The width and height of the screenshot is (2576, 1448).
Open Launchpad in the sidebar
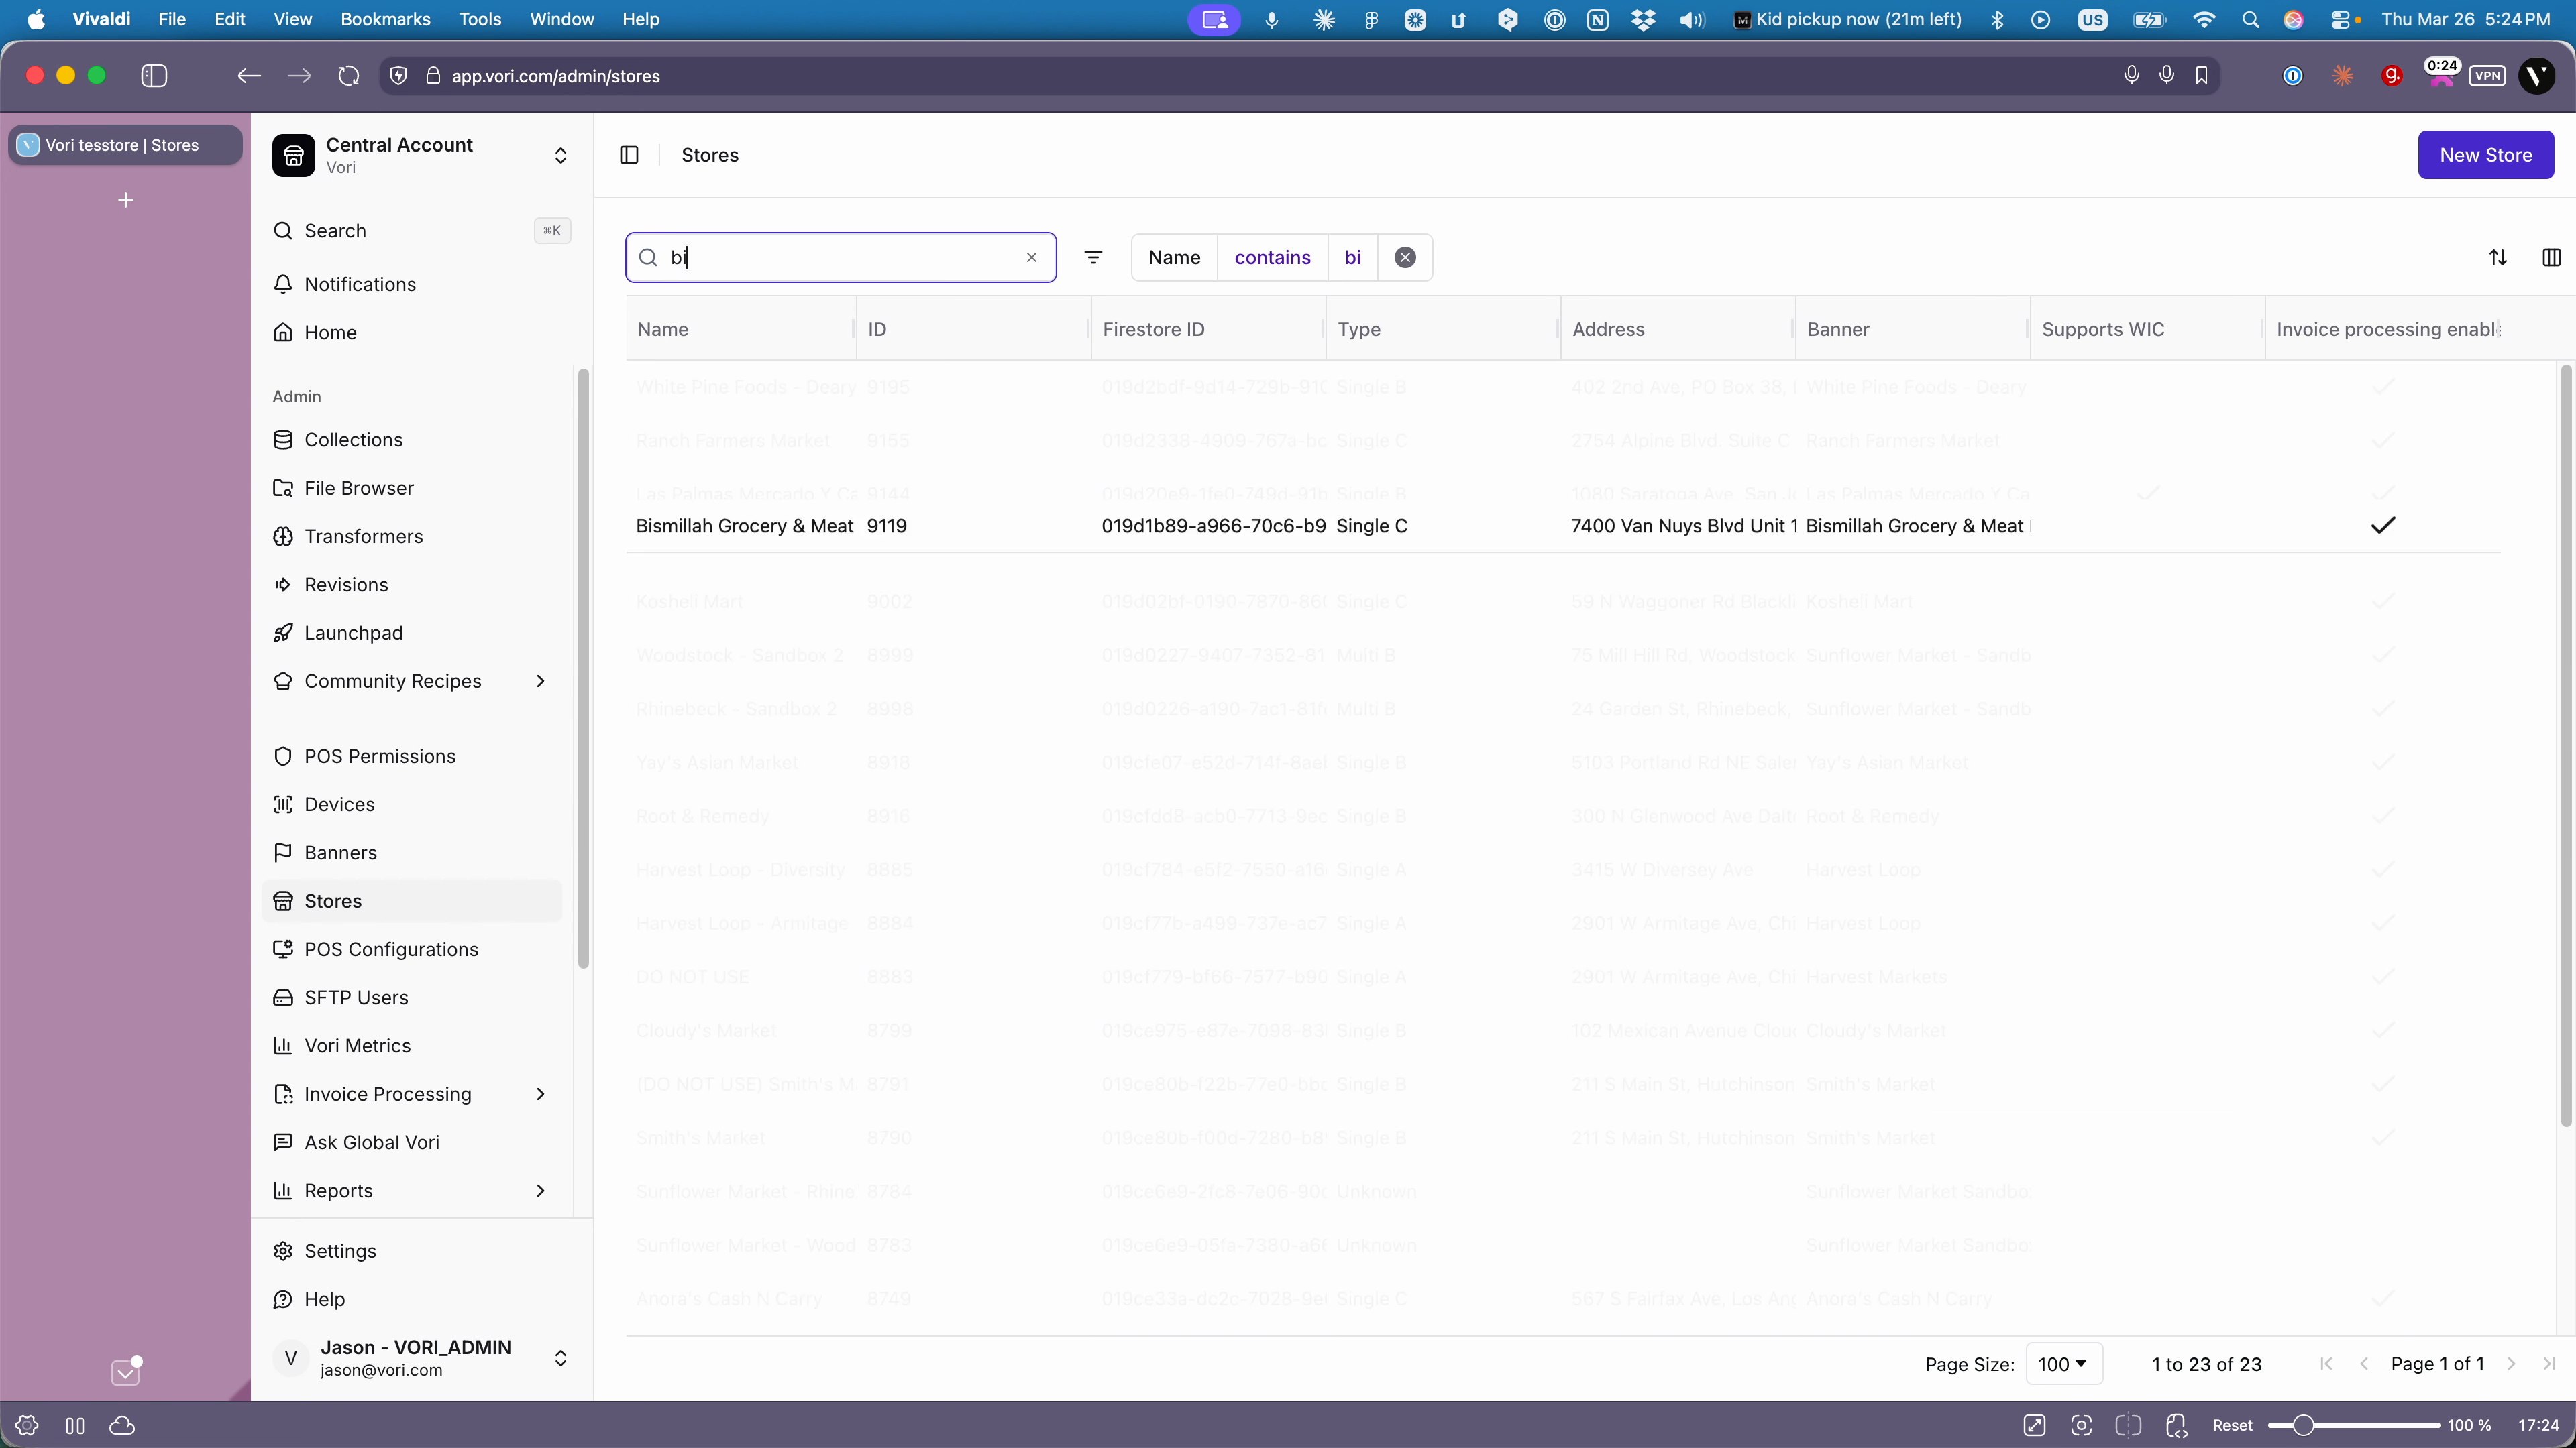[x=353, y=633]
